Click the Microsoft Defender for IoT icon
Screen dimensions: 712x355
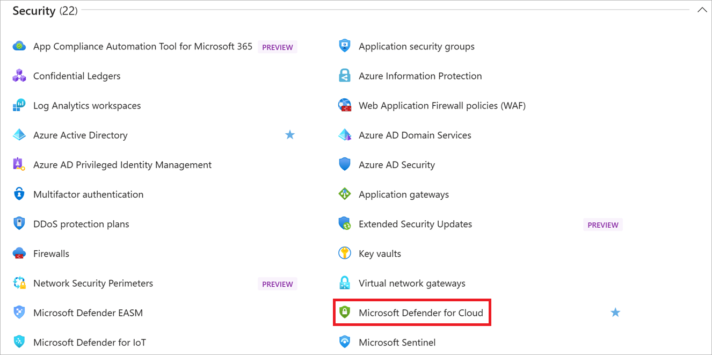click(x=19, y=342)
